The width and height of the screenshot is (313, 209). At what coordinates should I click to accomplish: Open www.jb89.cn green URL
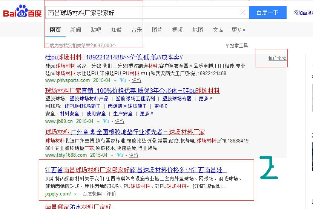tap(59, 121)
